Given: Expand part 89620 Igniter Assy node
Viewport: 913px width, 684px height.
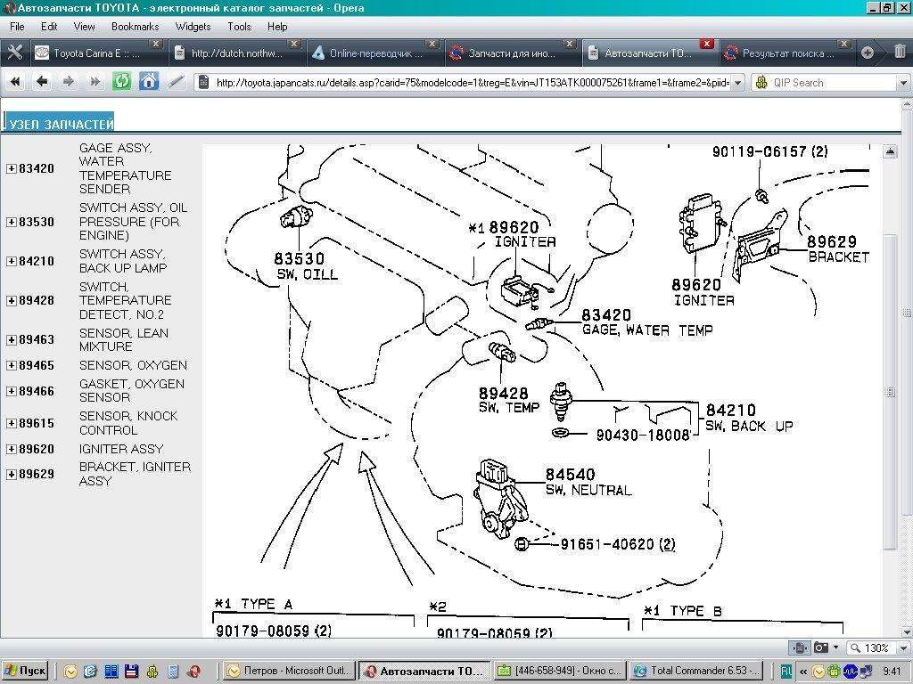Looking at the screenshot, I should pyautogui.click(x=12, y=450).
